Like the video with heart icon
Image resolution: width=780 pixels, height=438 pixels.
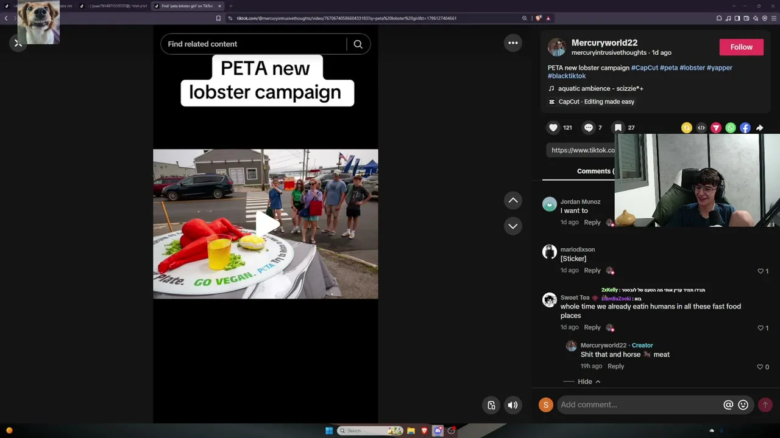point(553,128)
